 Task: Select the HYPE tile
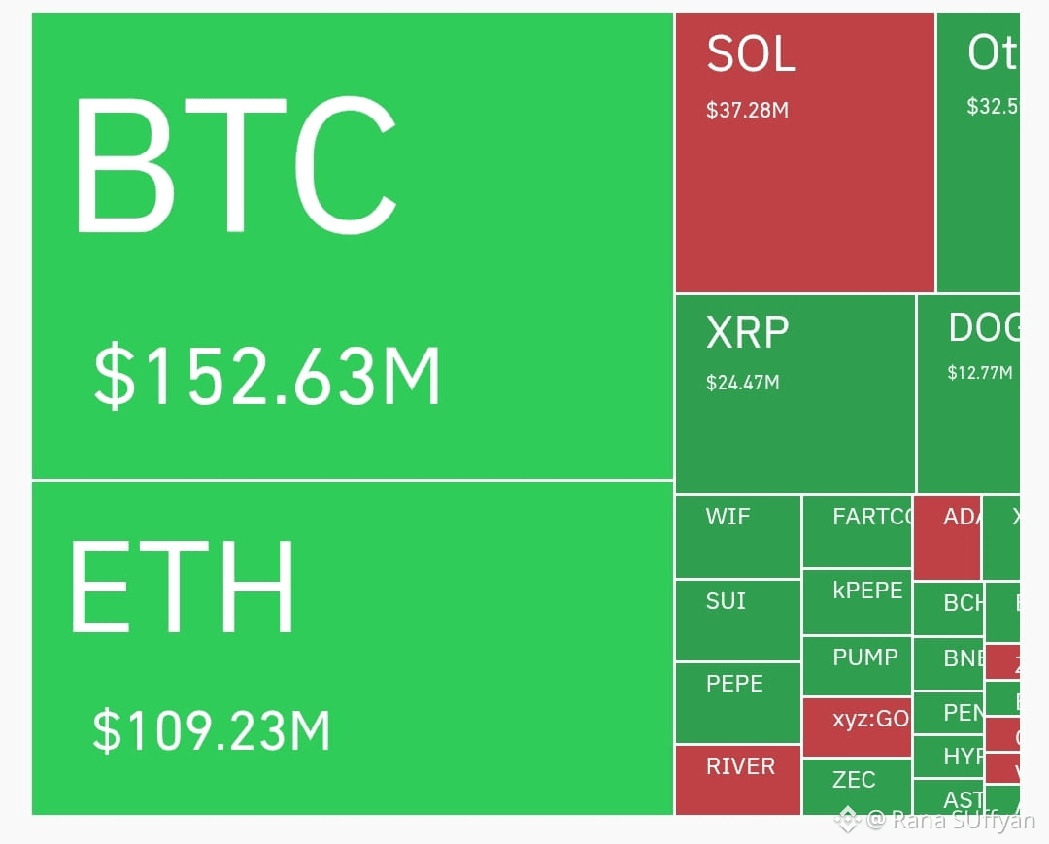(949, 757)
